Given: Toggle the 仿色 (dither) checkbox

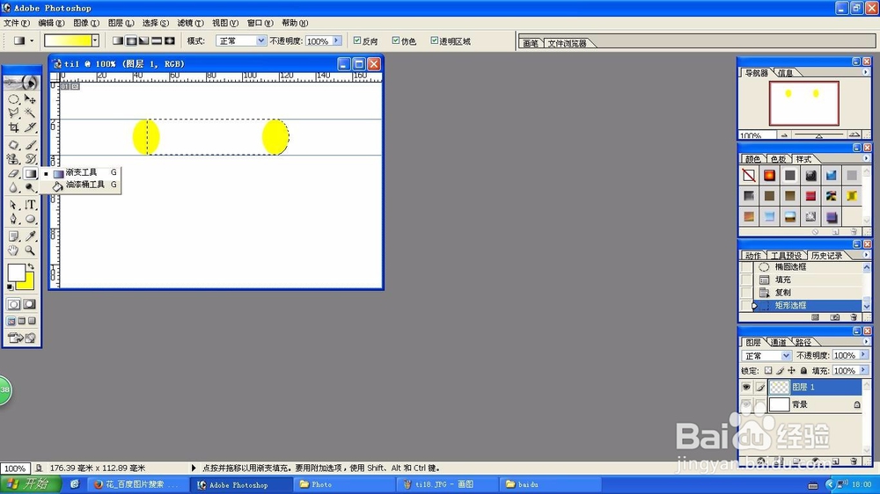Looking at the screenshot, I should coord(396,40).
